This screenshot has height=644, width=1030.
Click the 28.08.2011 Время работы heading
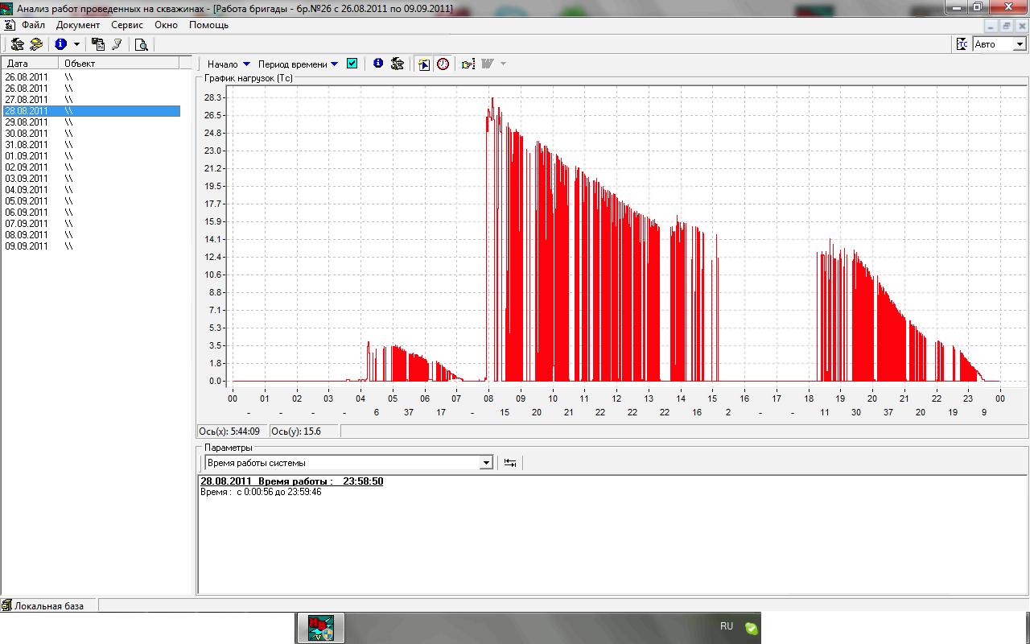(291, 481)
